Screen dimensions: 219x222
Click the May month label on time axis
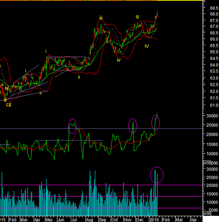pos(49,219)
